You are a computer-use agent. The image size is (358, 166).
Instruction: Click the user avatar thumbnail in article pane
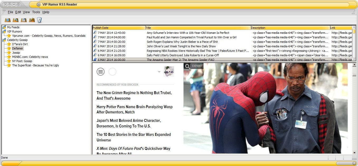[x=168, y=72]
